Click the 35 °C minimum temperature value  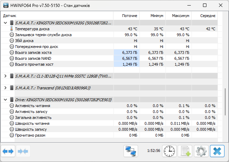[x=159, y=29]
